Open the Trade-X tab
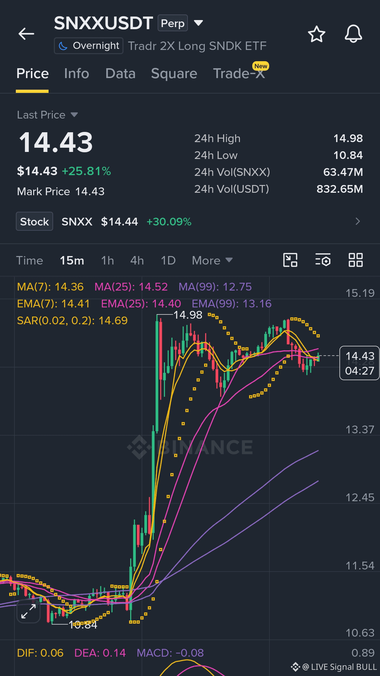This screenshot has width=380, height=676. [239, 74]
